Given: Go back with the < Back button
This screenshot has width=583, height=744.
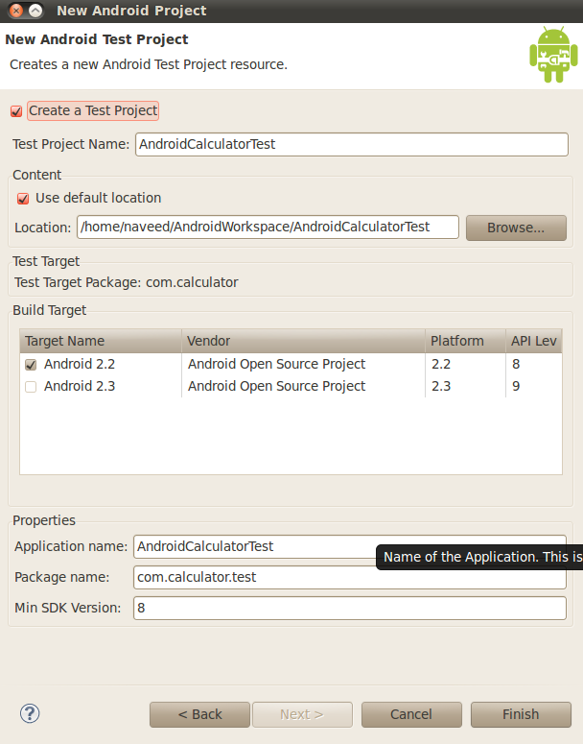Looking at the screenshot, I should pyautogui.click(x=199, y=714).
